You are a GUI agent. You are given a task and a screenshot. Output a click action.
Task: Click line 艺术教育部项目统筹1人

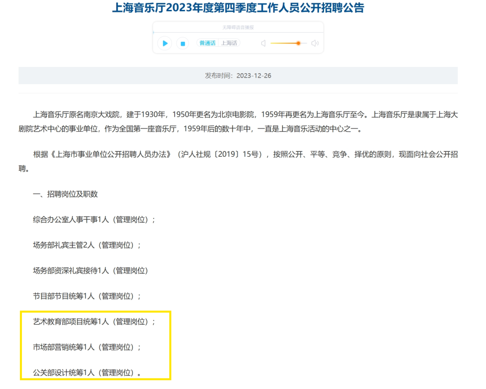(x=94, y=322)
